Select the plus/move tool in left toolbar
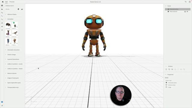Viewport: 192px width, 108px height. 2,26
